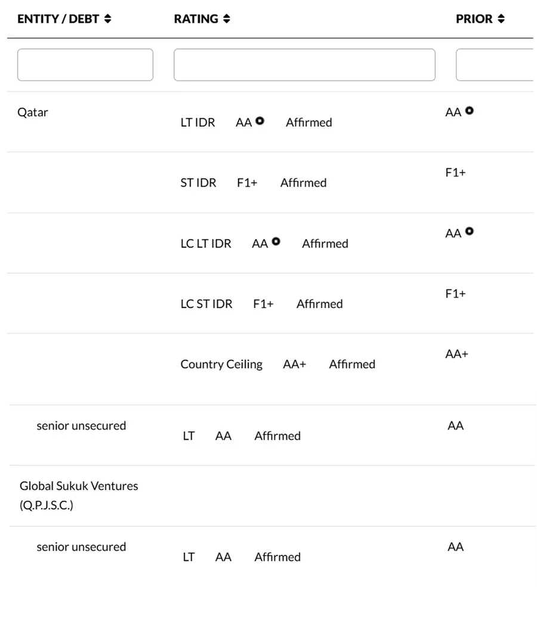Screen dimensions: 537x620
Task: Select the Country Ceiling AA+ rating row
Action: 277,364
